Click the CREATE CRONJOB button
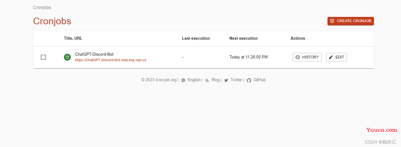The height and width of the screenshot is (147, 401). click(351, 21)
